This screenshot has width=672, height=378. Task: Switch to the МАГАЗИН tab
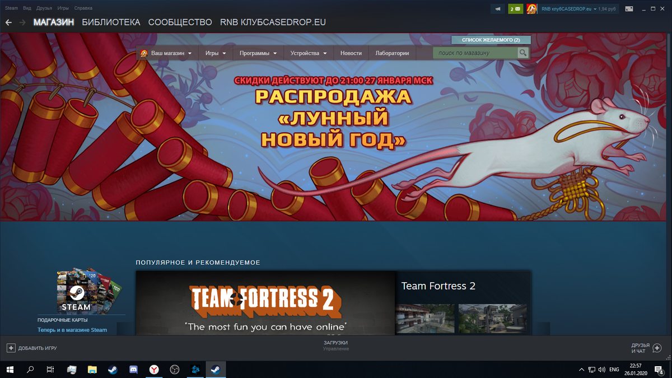[53, 22]
